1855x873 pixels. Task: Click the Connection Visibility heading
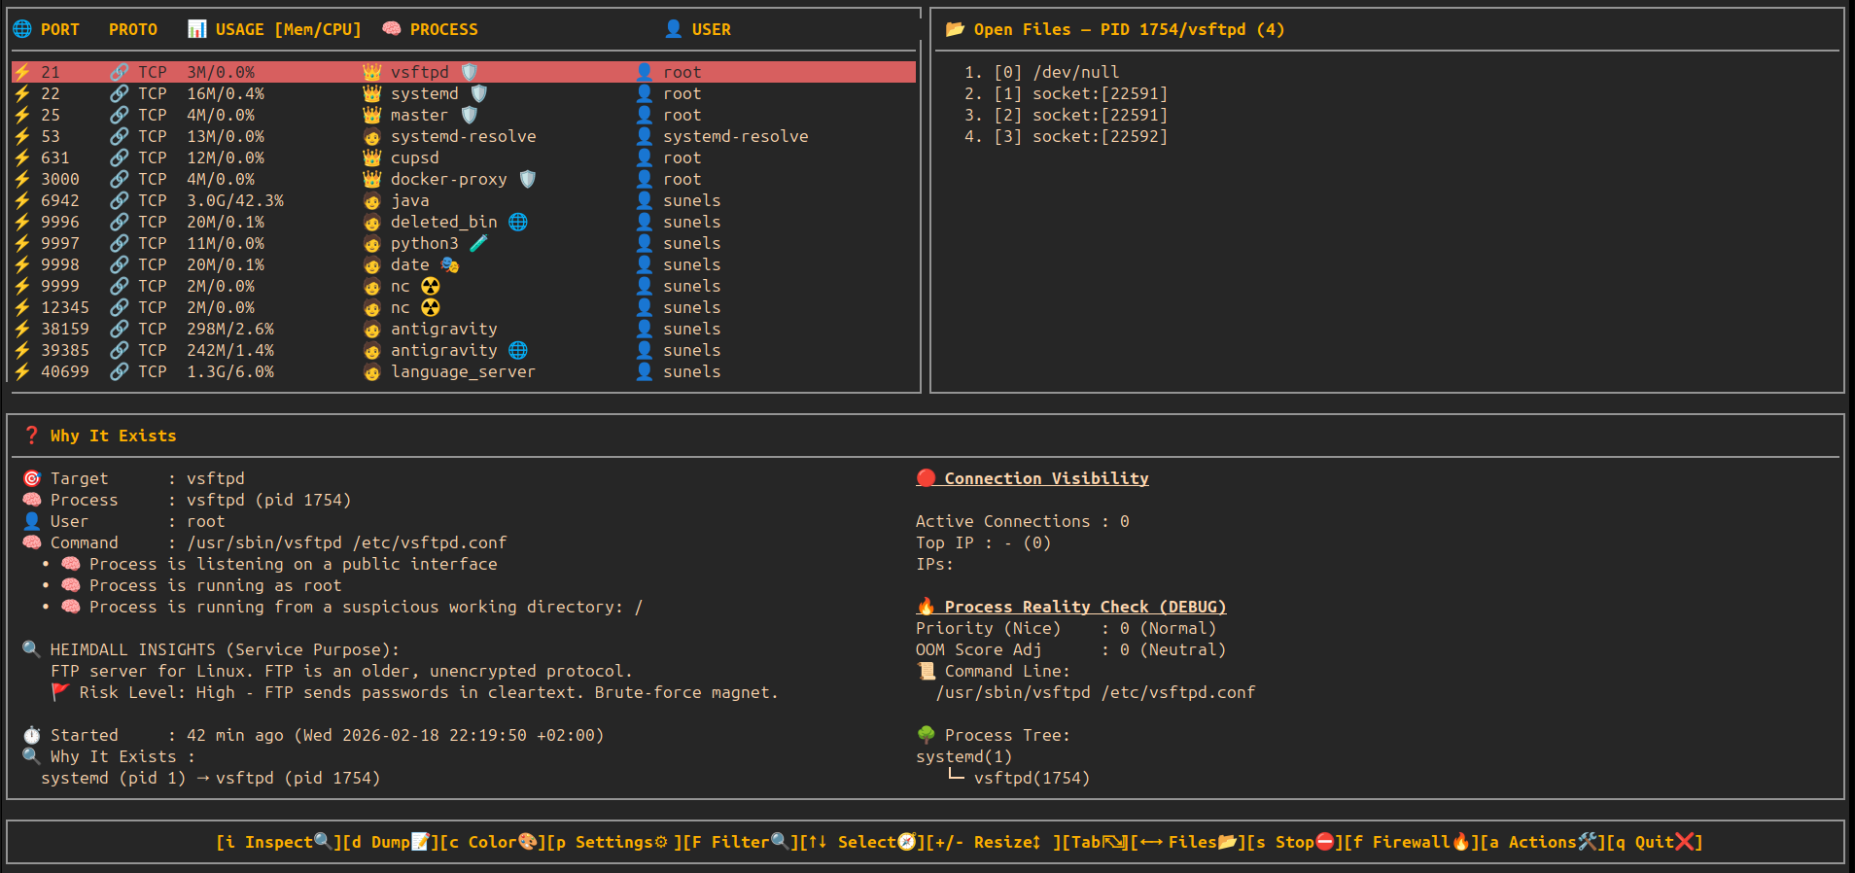pos(1046,478)
